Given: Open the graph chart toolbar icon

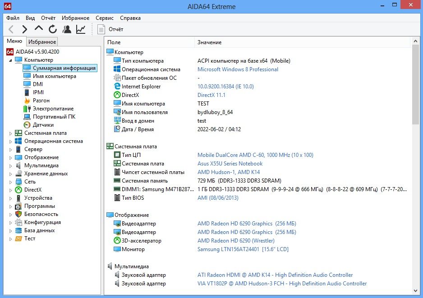Looking at the screenshot, I should [x=81, y=29].
